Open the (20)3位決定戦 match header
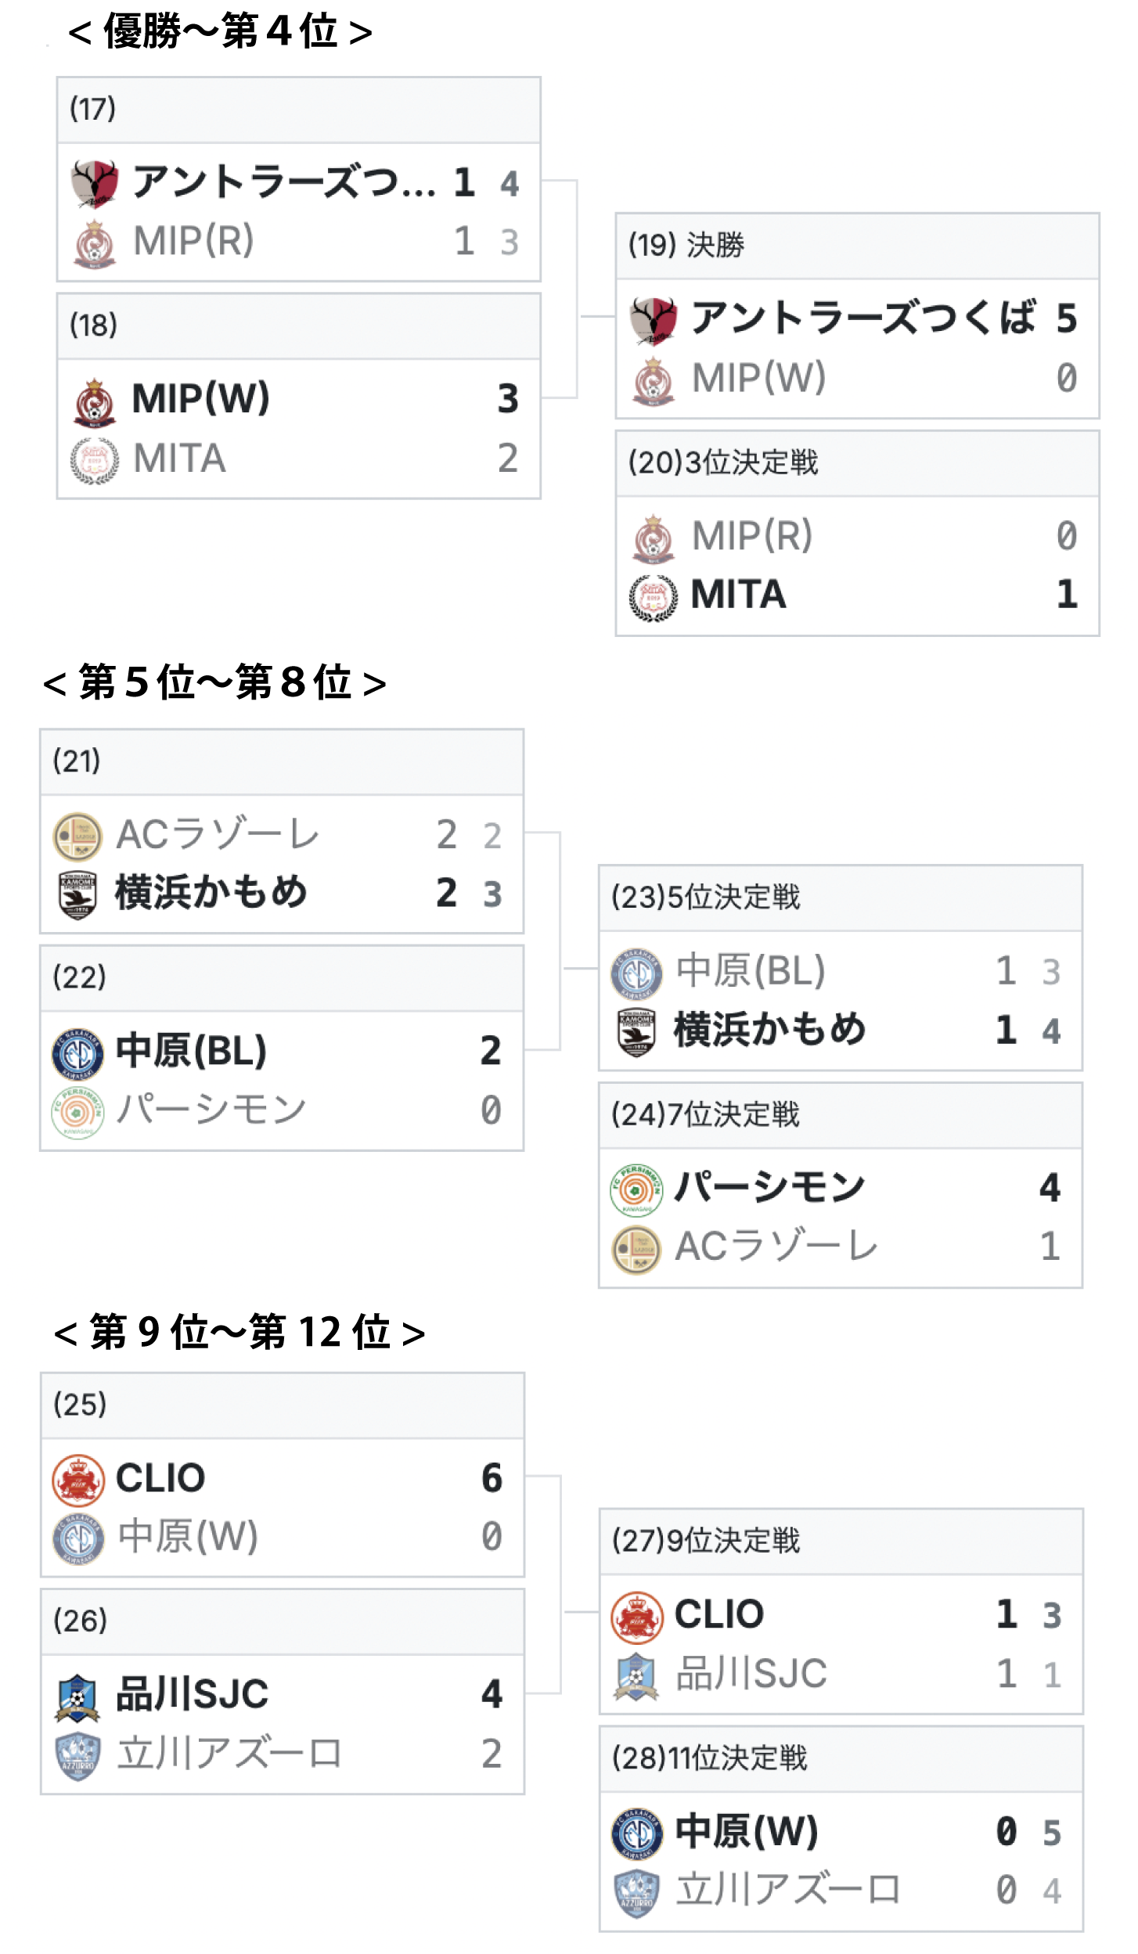Image resolution: width=1138 pixels, height=1954 pixels. [x=857, y=463]
